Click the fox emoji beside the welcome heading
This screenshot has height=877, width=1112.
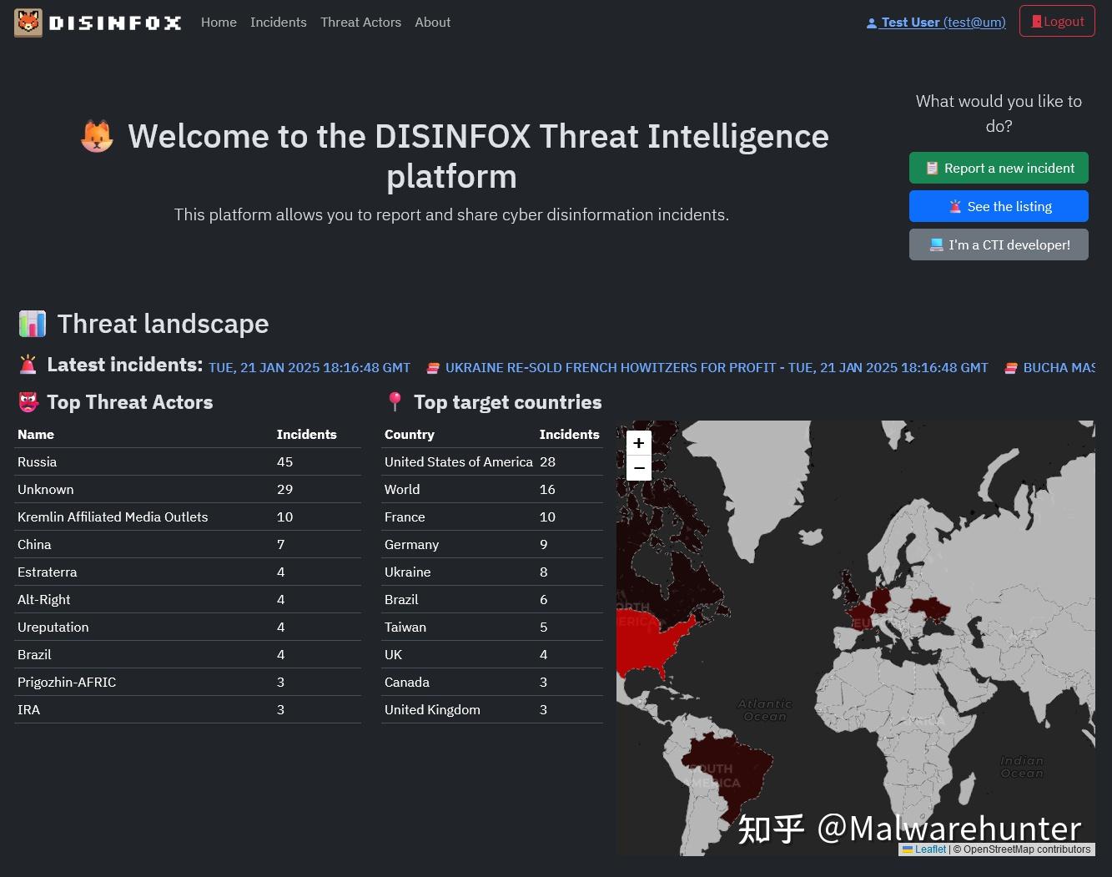[x=97, y=137]
